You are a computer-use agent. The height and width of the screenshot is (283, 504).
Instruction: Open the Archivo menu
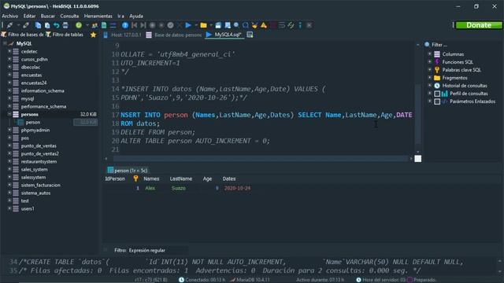10,16
